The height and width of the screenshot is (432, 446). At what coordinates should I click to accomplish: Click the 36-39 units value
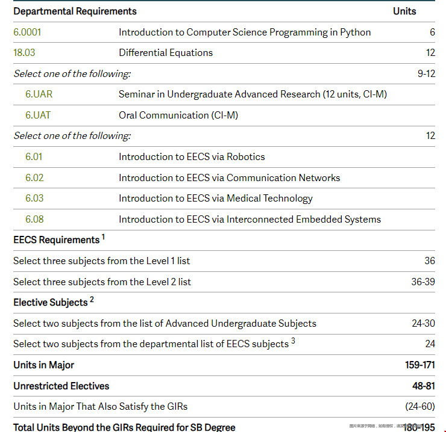coord(423,282)
